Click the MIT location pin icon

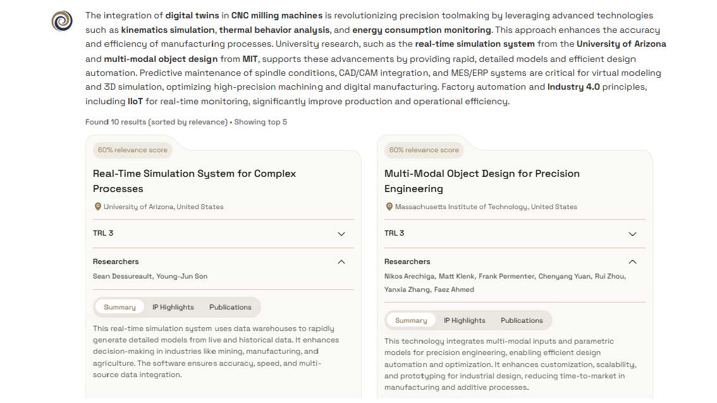(x=389, y=207)
